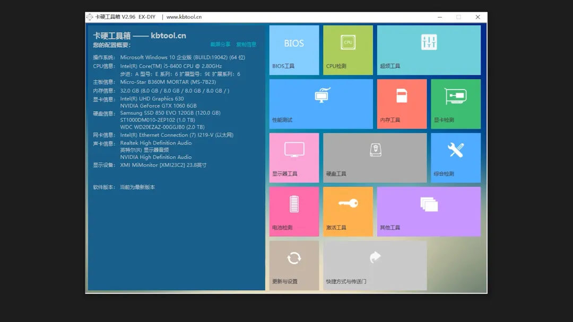Click the kbtool app icon in title bar
This screenshot has width=573, height=322.
click(x=91, y=16)
